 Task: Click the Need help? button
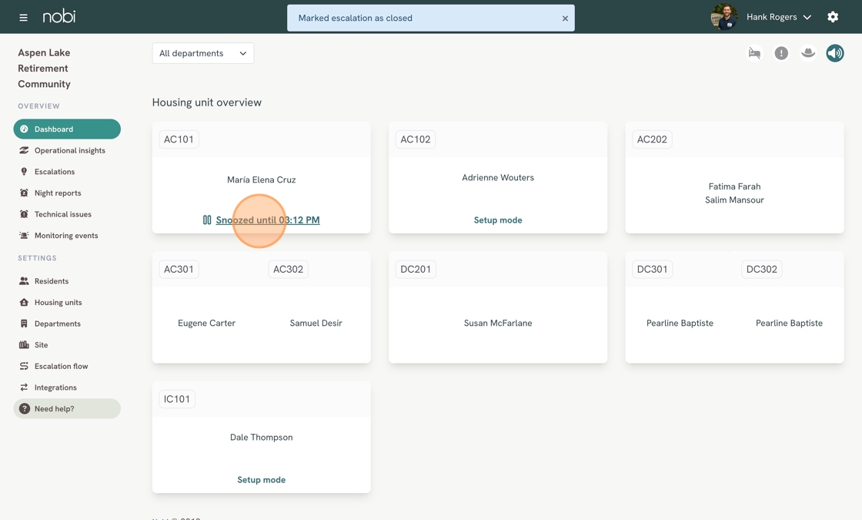coord(67,409)
